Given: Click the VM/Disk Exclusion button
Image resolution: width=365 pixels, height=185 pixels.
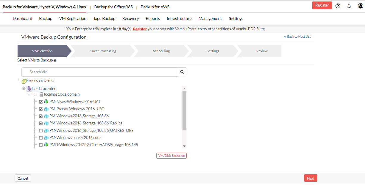Looking at the screenshot, I should coord(171,156).
